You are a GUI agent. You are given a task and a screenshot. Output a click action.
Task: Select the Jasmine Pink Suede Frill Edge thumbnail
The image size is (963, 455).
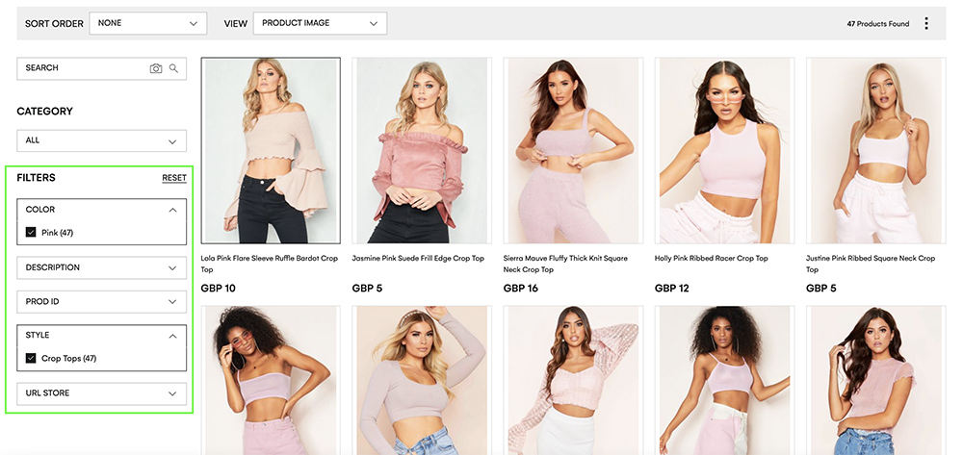pyautogui.click(x=422, y=151)
